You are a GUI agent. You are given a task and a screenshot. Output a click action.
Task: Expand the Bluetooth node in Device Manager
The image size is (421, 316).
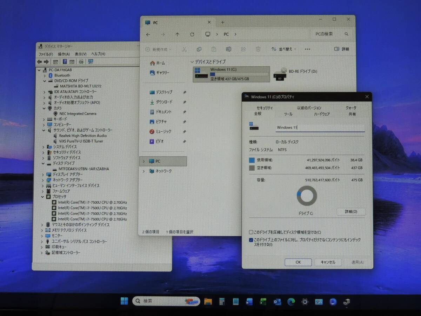(45, 75)
